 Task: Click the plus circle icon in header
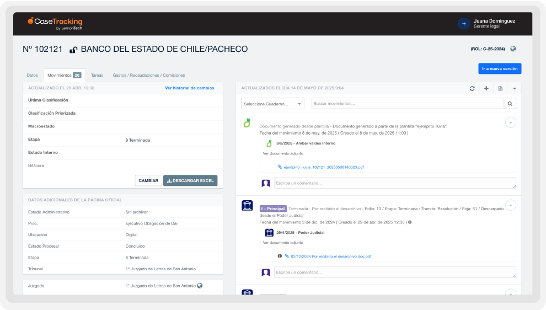pos(464,24)
